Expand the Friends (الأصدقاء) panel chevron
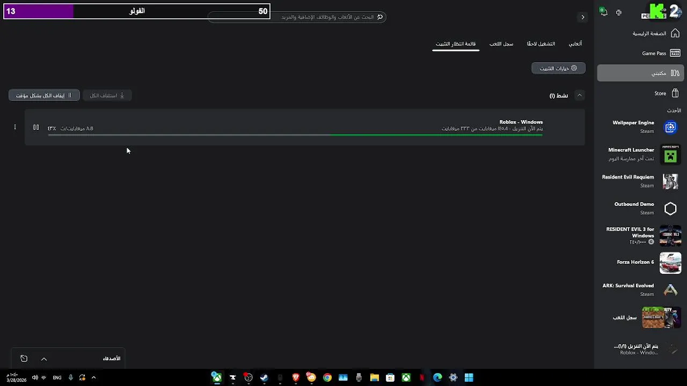Screen dimensions: 687x386 (x=44, y=359)
